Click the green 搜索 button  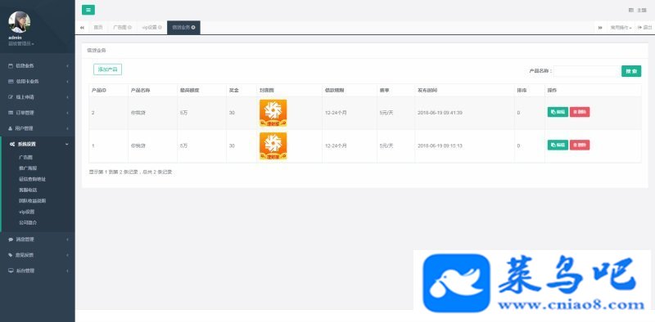point(631,71)
